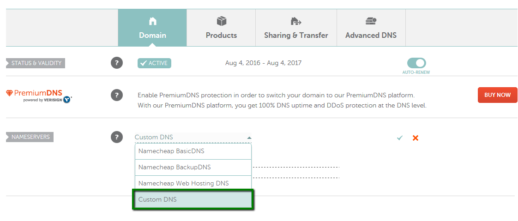Click the help icon beside Status & Validity
Screen dimensions: 518x221
[x=117, y=63]
